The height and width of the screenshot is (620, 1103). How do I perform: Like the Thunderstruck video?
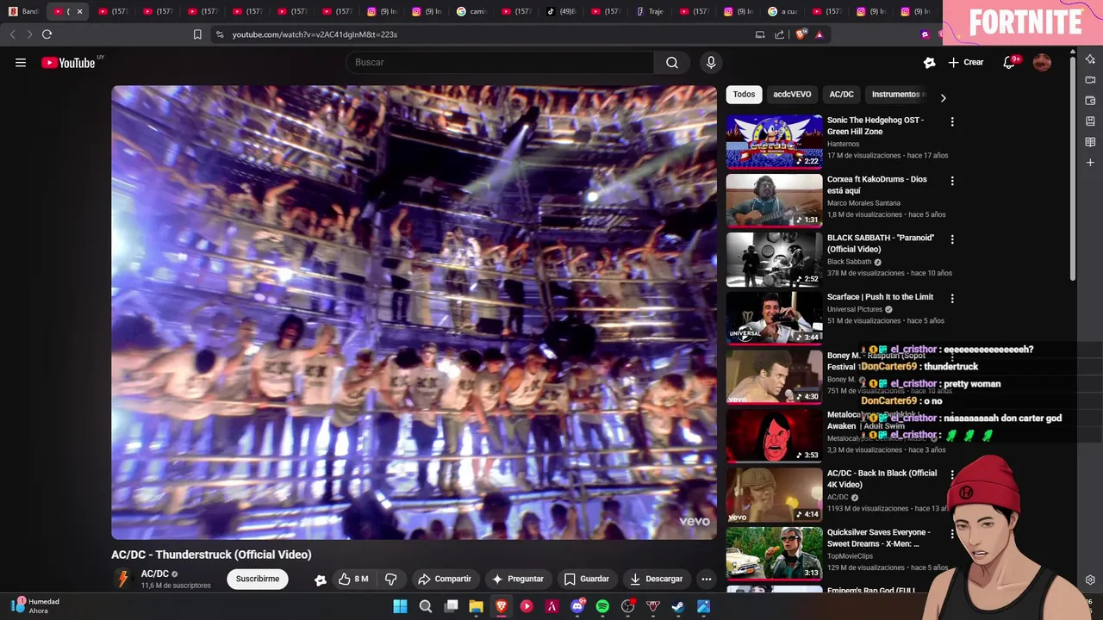click(354, 579)
